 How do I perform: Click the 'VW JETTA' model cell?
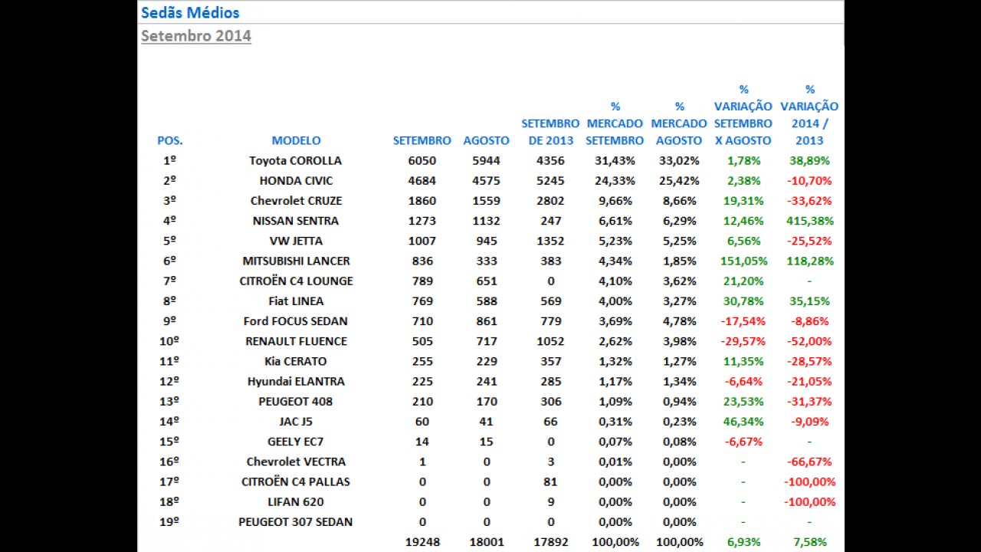(x=296, y=240)
